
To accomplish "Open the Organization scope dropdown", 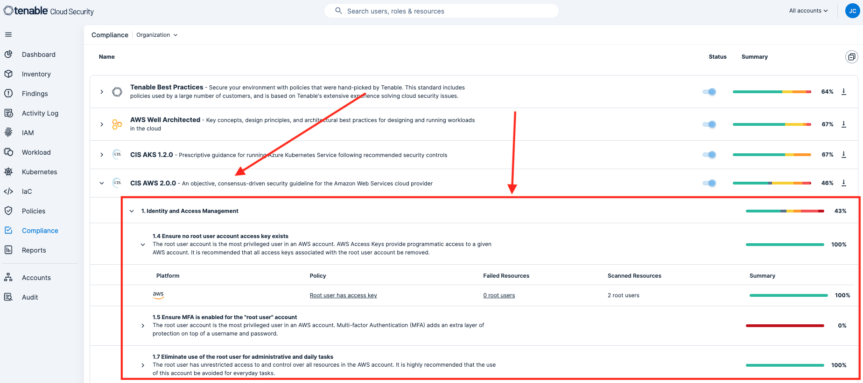I will (157, 35).
